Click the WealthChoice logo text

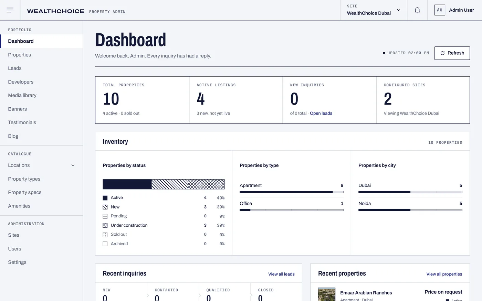pos(55,11)
